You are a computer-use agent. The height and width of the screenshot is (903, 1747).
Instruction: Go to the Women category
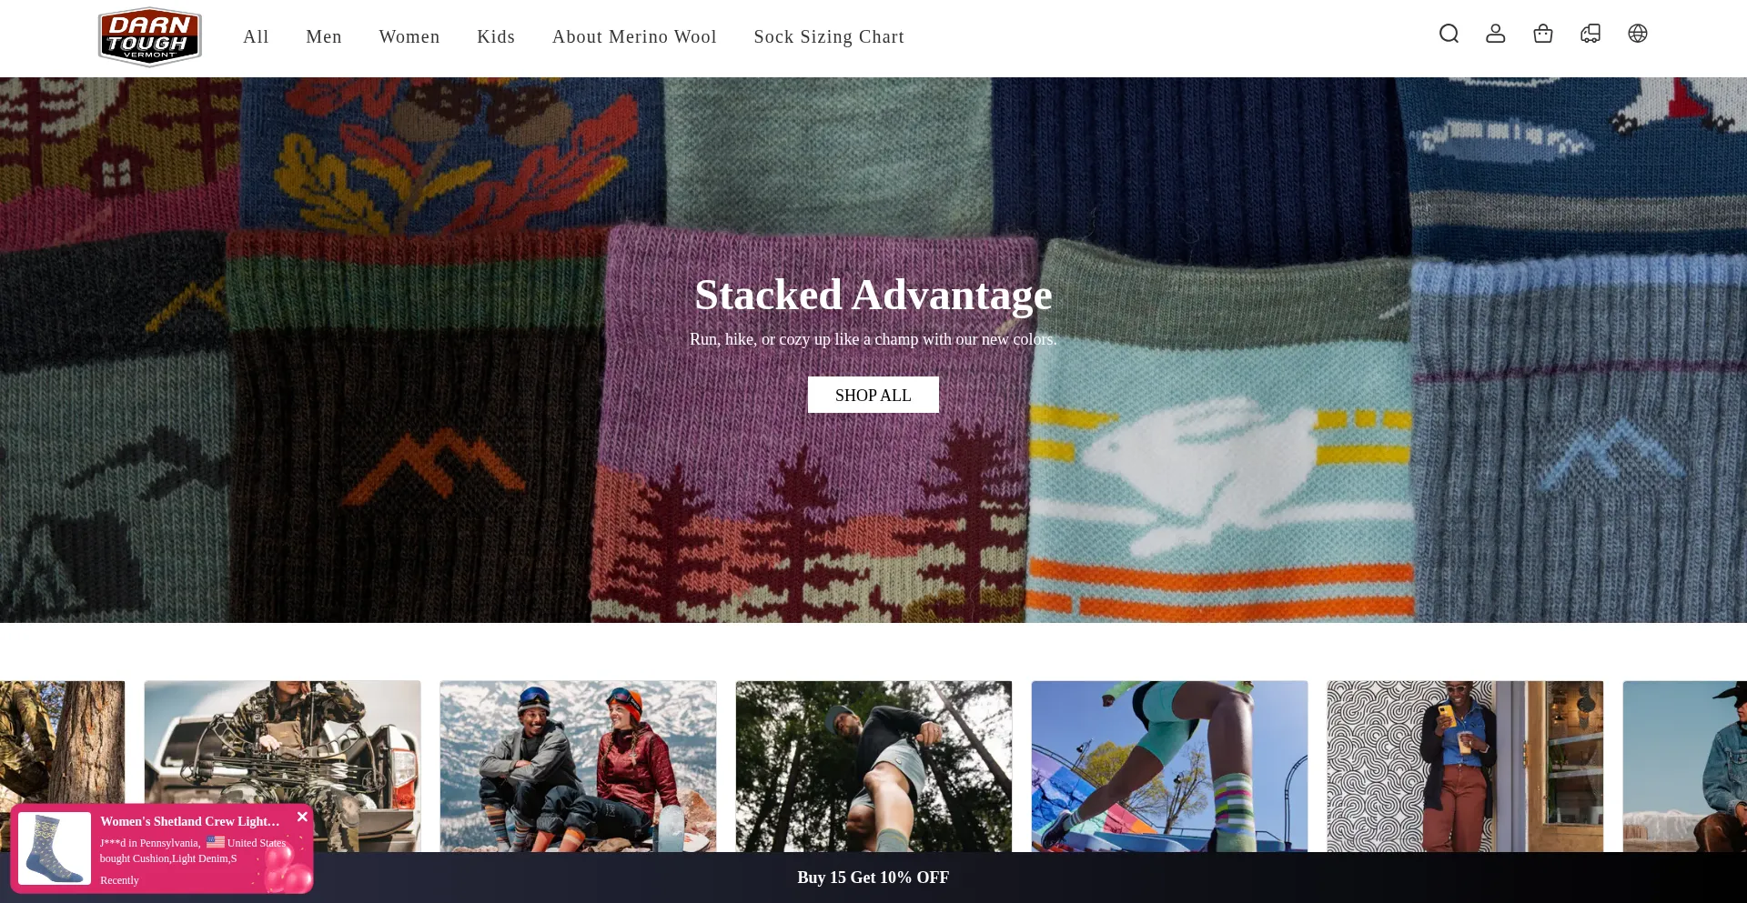click(409, 37)
